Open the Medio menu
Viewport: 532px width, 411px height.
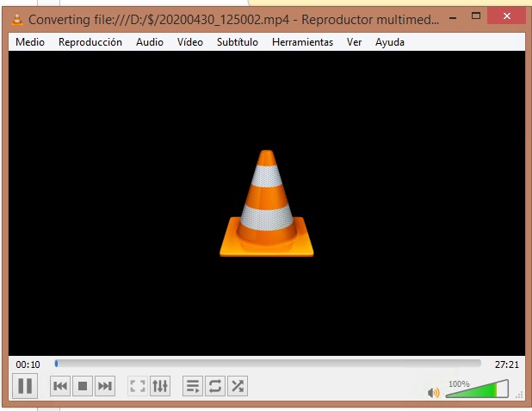(x=30, y=42)
